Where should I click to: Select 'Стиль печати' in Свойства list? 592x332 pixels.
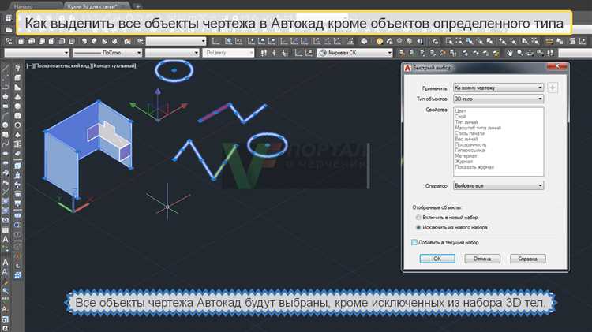click(x=470, y=133)
